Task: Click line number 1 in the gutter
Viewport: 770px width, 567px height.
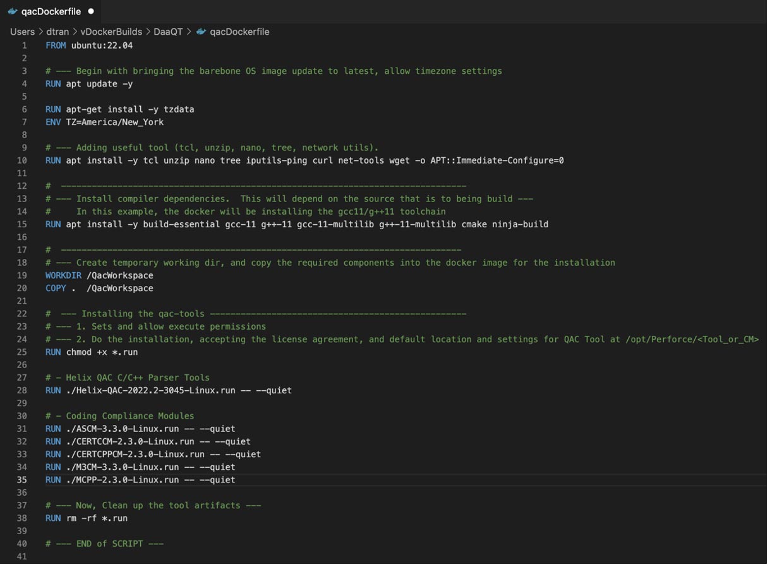Action: point(25,45)
